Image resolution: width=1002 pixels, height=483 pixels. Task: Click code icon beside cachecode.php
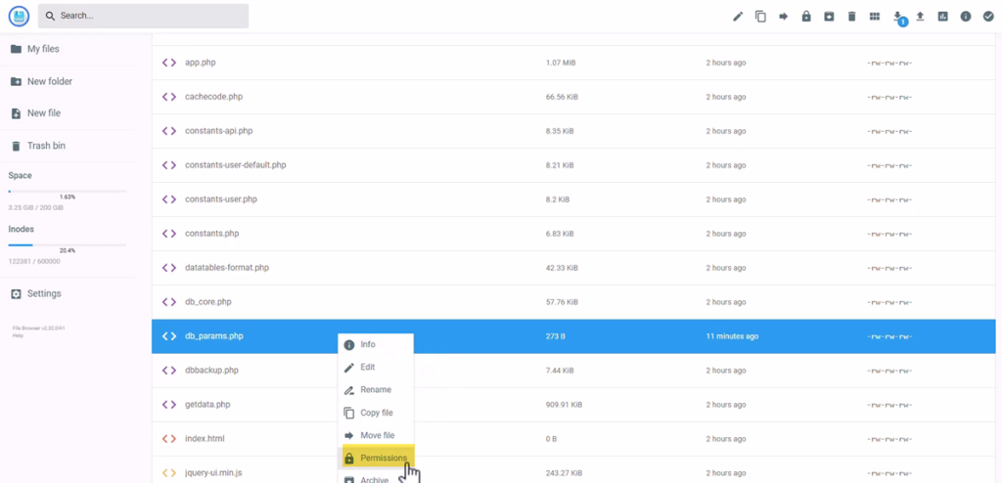(168, 97)
